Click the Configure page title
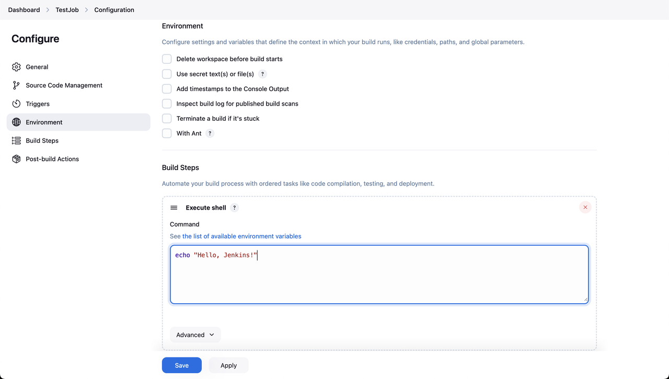The width and height of the screenshot is (669, 379). click(x=36, y=39)
